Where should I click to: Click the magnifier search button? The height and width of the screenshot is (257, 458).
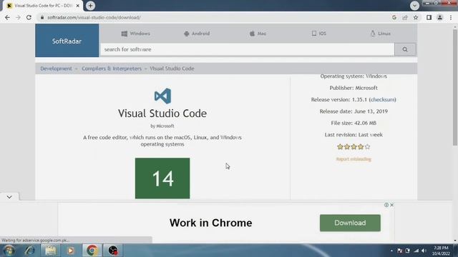coord(405,49)
